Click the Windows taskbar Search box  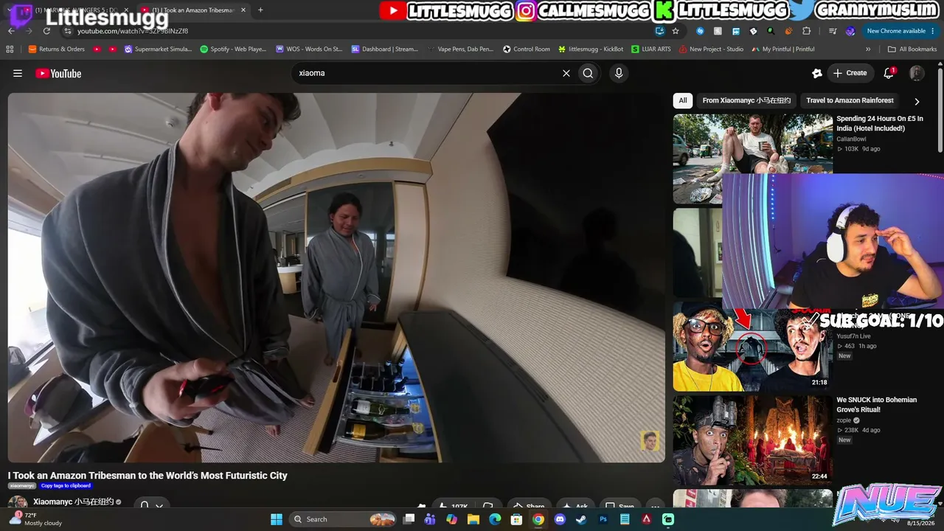click(343, 519)
